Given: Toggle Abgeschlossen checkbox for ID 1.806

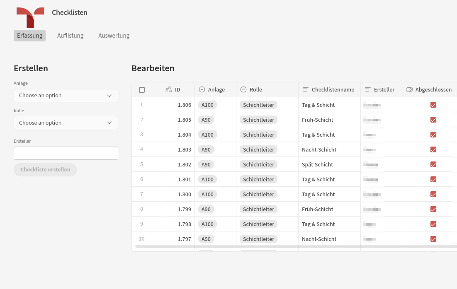Looking at the screenshot, I should pos(433,105).
